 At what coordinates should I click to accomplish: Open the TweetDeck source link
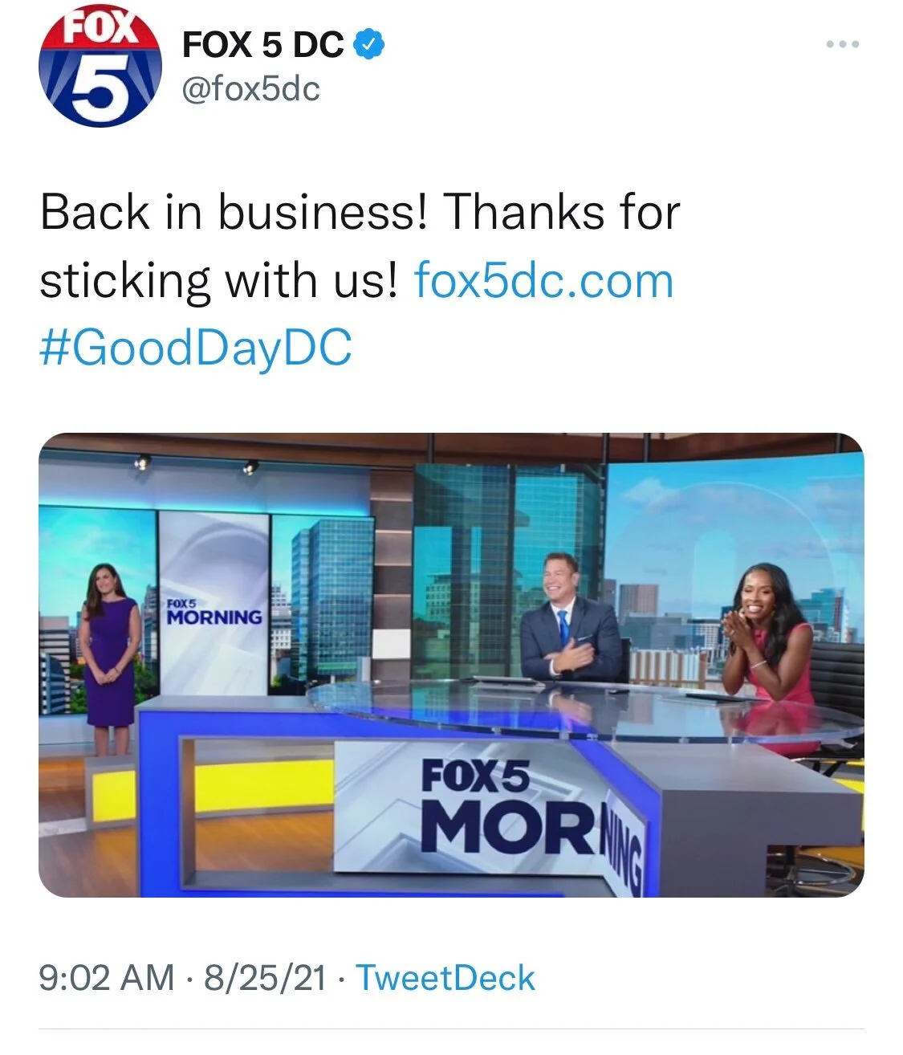[x=445, y=978]
